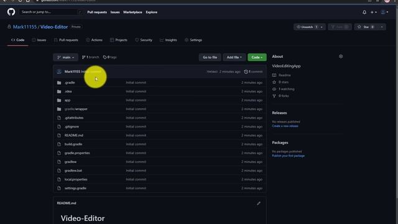Click Mark11155 commit author name
The image size is (398, 224).
[72, 72]
